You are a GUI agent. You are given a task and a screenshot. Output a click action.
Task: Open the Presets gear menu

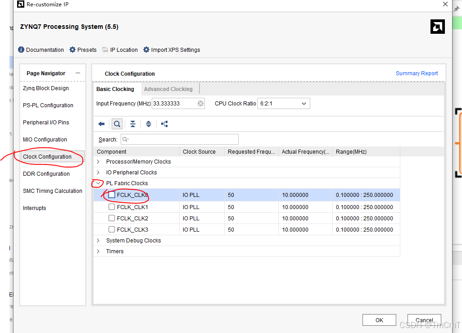coord(72,50)
